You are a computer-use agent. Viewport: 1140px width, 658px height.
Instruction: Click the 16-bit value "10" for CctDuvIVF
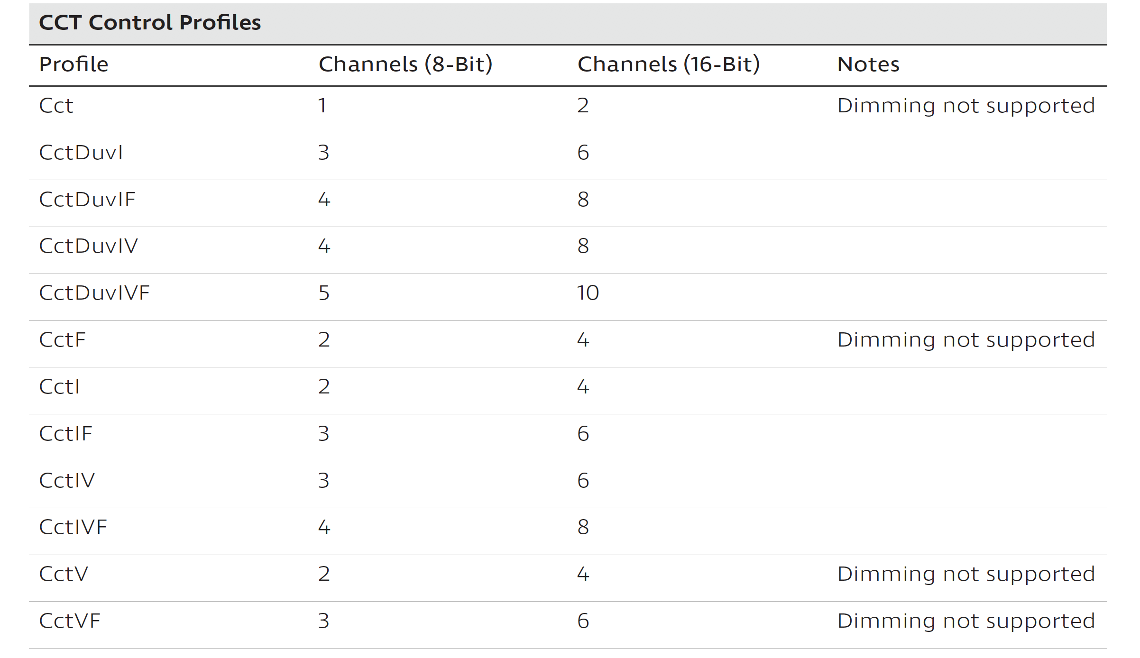tap(588, 293)
